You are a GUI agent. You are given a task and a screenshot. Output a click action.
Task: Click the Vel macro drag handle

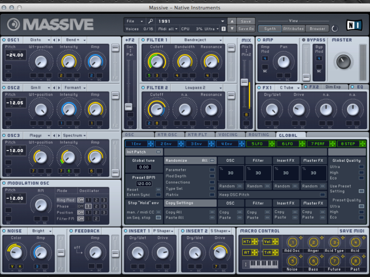pyautogui.click(x=275, y=242)
